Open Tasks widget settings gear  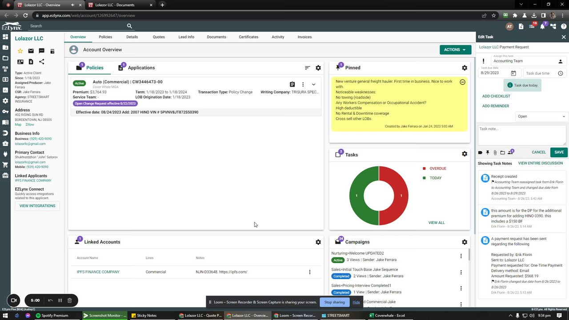tap(465, 154)
